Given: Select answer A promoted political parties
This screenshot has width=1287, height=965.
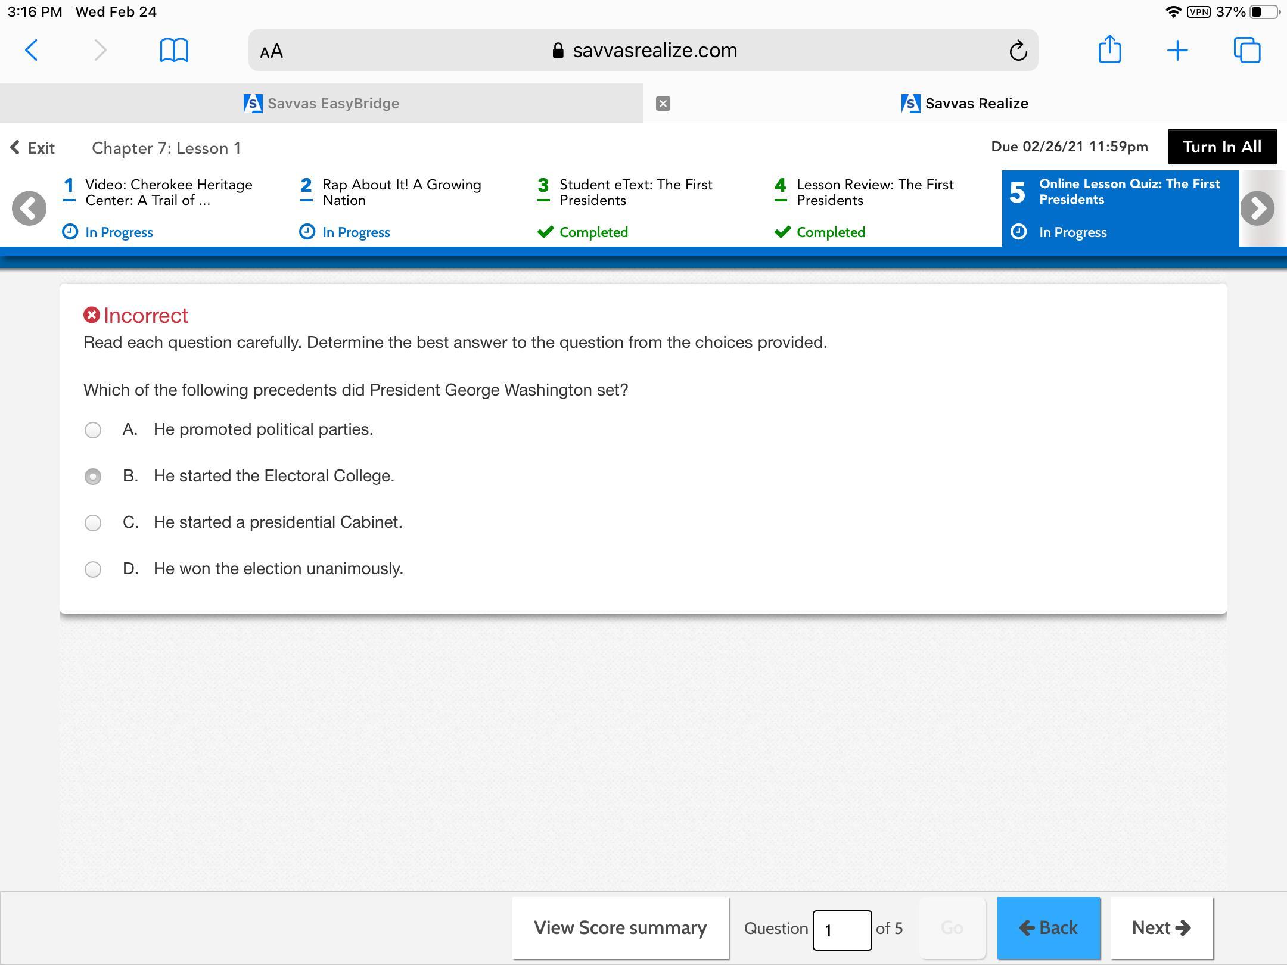Looking at the screenshot, I should coord(93,430).
